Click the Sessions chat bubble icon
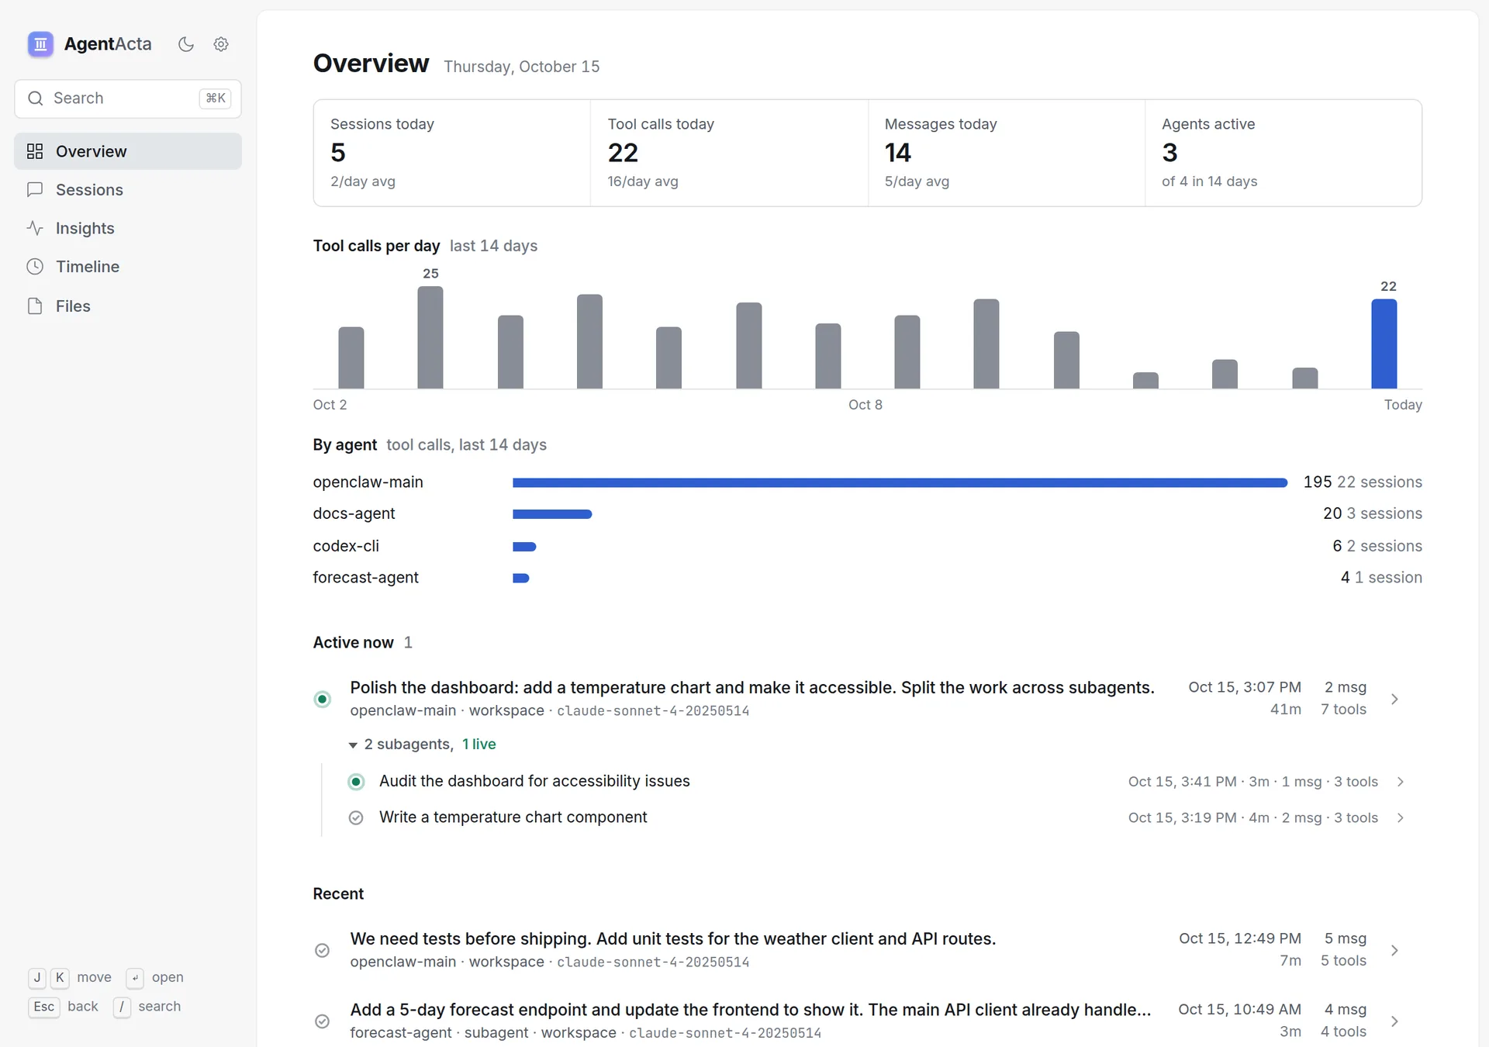The width and height of the screenshot is (1489, 1047). pyautogui.click(x=35, y=190)
